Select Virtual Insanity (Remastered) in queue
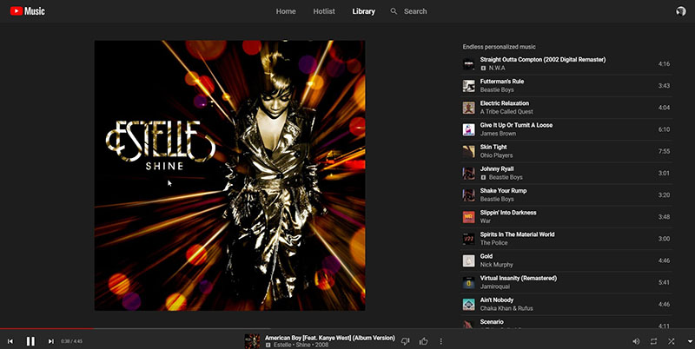Screen dimensions: 695x349 (x=566, y=282)
